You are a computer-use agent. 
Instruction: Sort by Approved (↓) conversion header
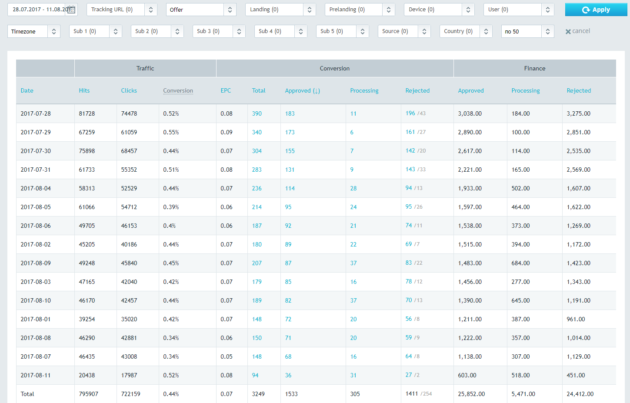coord(303,90)
